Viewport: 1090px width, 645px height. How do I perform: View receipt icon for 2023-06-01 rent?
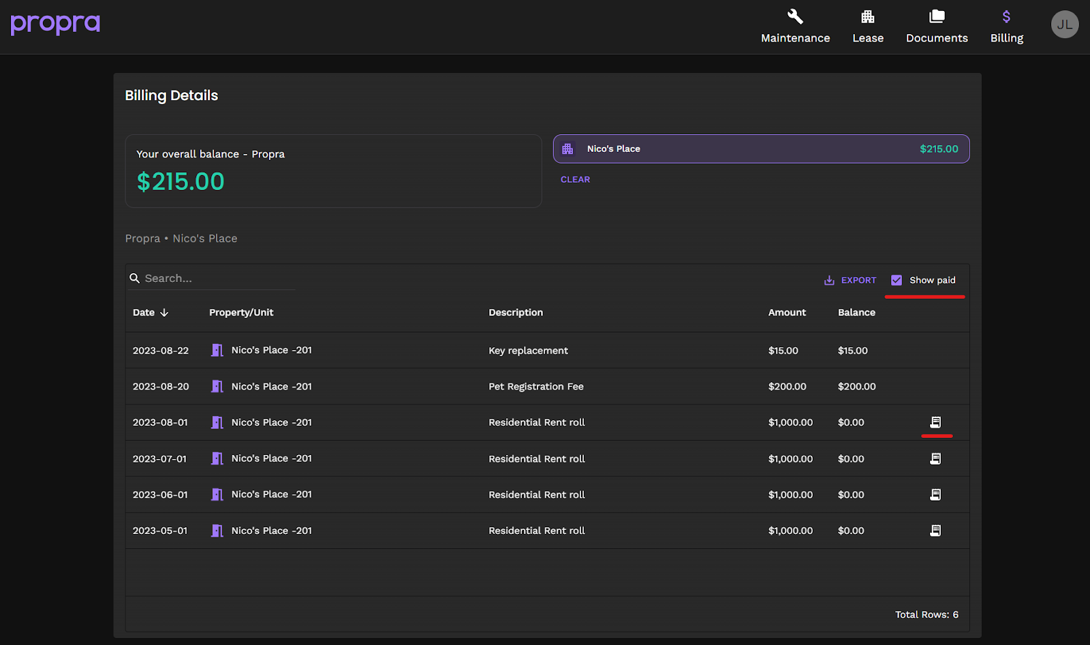[935, 494]
